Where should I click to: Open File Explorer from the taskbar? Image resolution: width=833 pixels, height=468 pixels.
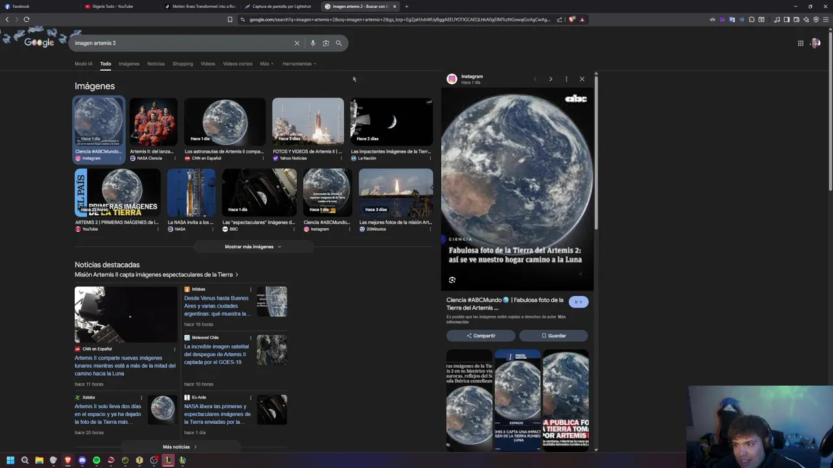click(39, 460)
